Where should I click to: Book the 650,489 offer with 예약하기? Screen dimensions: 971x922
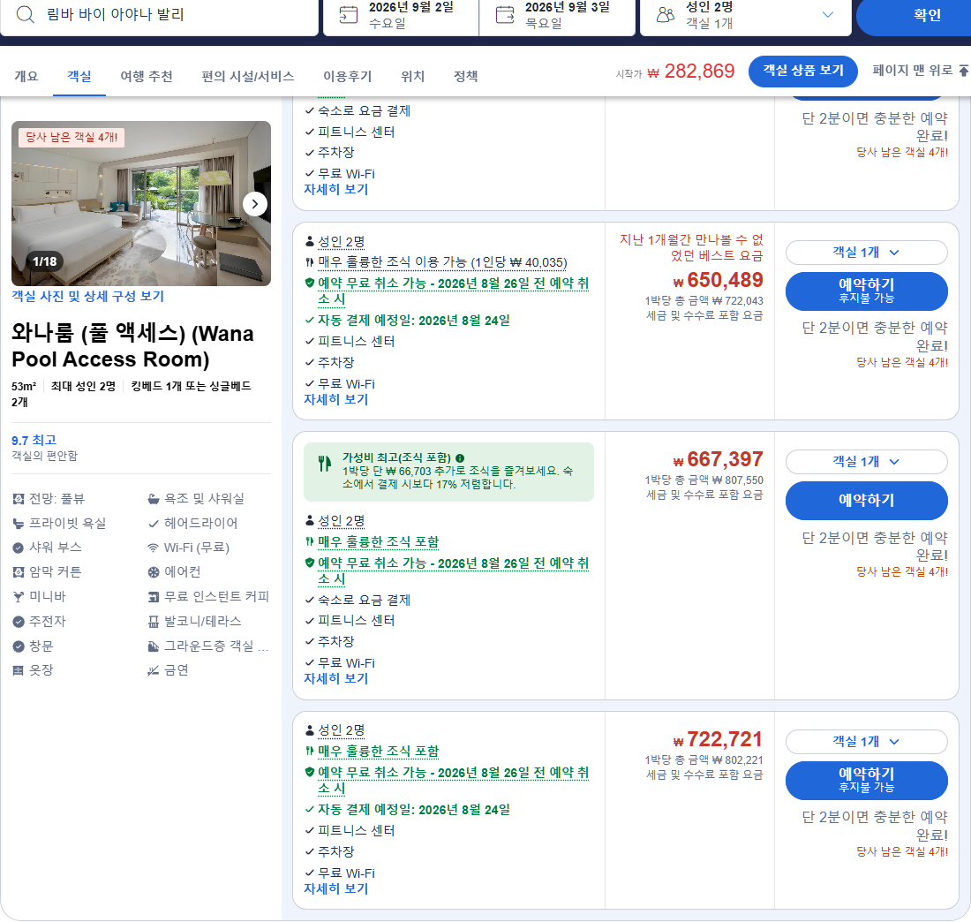coord(866,291)
